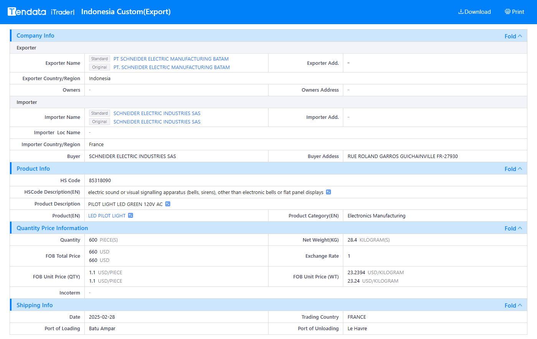The height and width of the screenshot is (339, 537).
Task: Click the Print icon in header
Action: tap(507, 12)
